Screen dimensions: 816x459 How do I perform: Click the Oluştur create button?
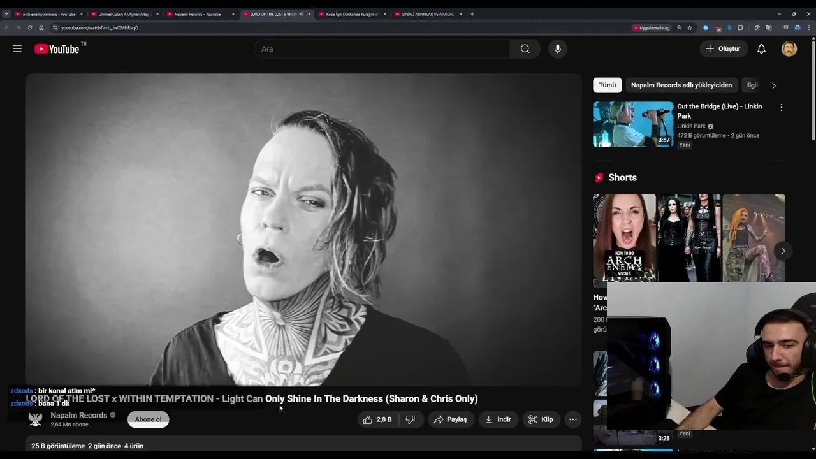point(723,48)
